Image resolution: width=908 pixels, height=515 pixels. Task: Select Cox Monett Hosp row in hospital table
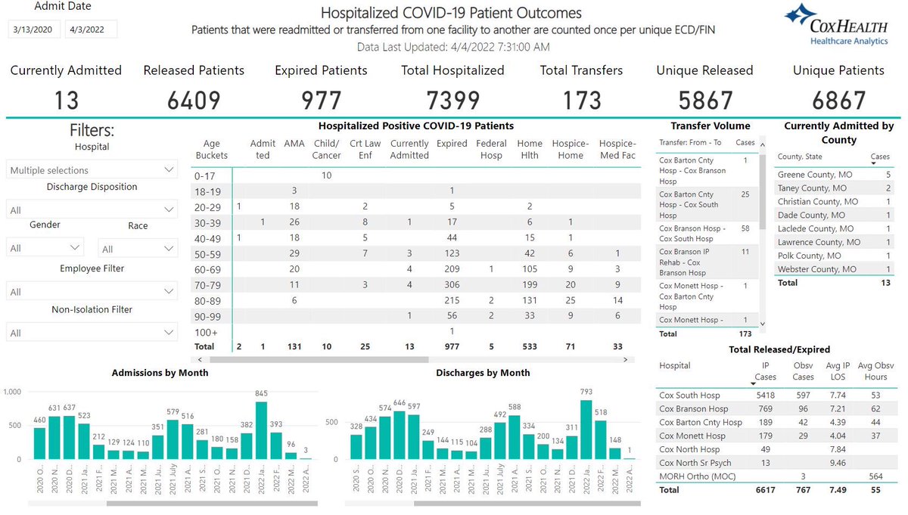776,436
